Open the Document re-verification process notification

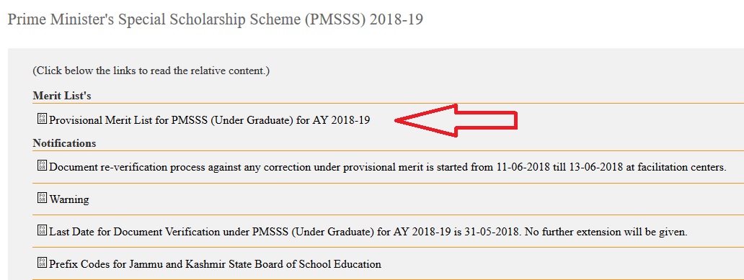point(388,167)
